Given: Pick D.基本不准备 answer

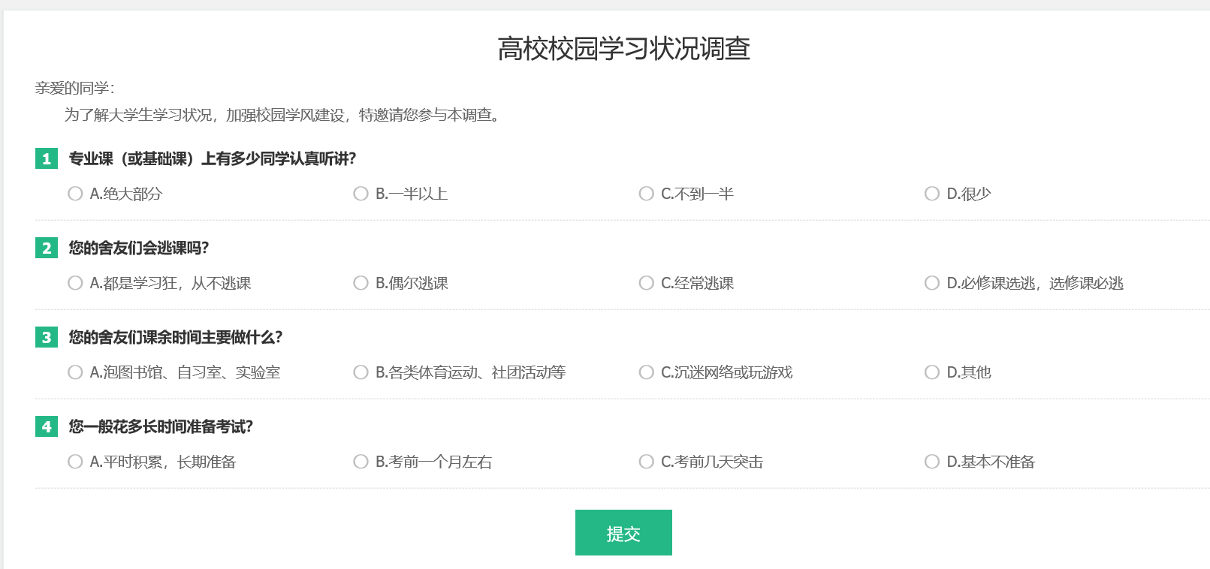Looking at the screenshot, I should click(x=932, y=462).
